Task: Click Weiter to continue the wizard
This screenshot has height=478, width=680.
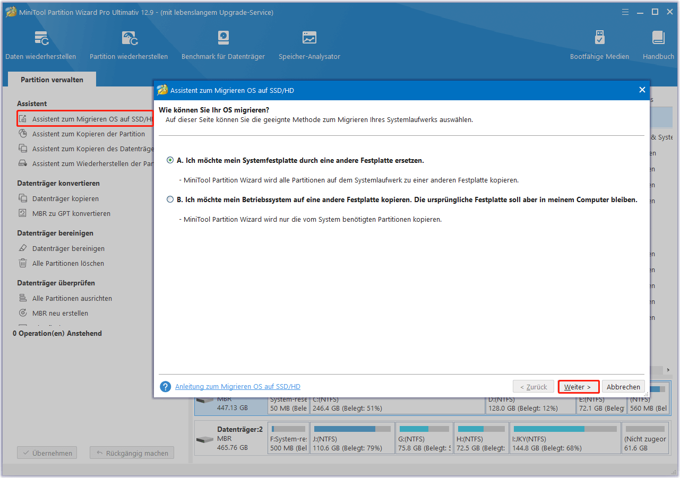Action: (x=579, y=387)
